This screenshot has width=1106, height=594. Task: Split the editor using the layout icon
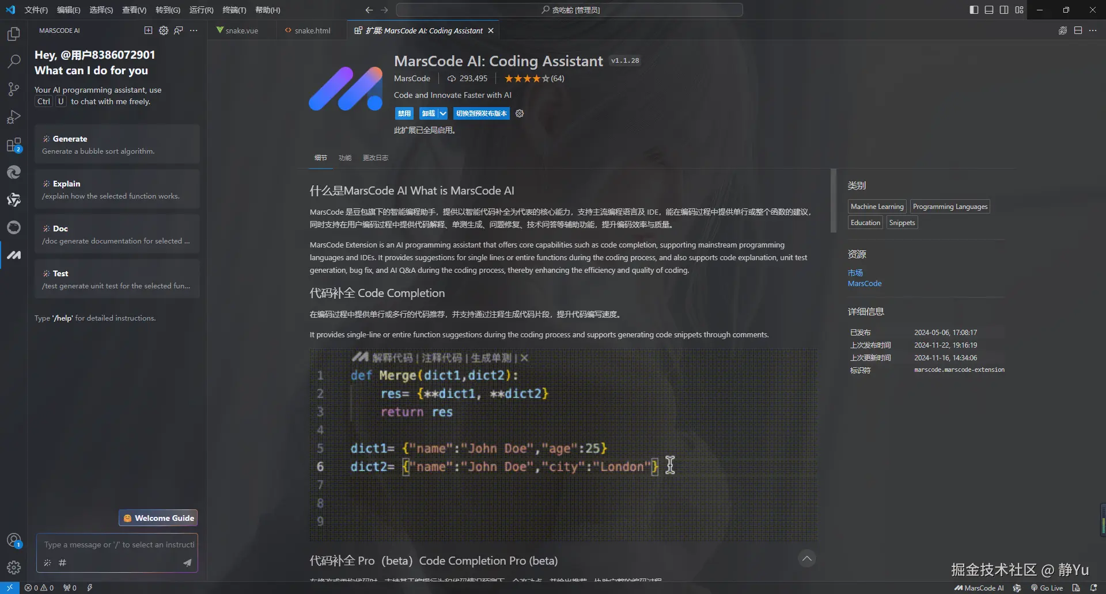tap(1078, 31)
